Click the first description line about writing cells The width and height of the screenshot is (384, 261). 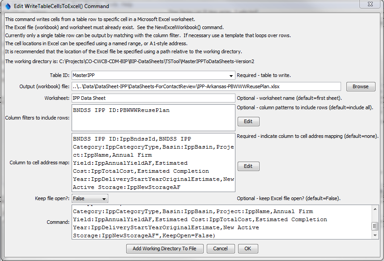coord(100,19)
